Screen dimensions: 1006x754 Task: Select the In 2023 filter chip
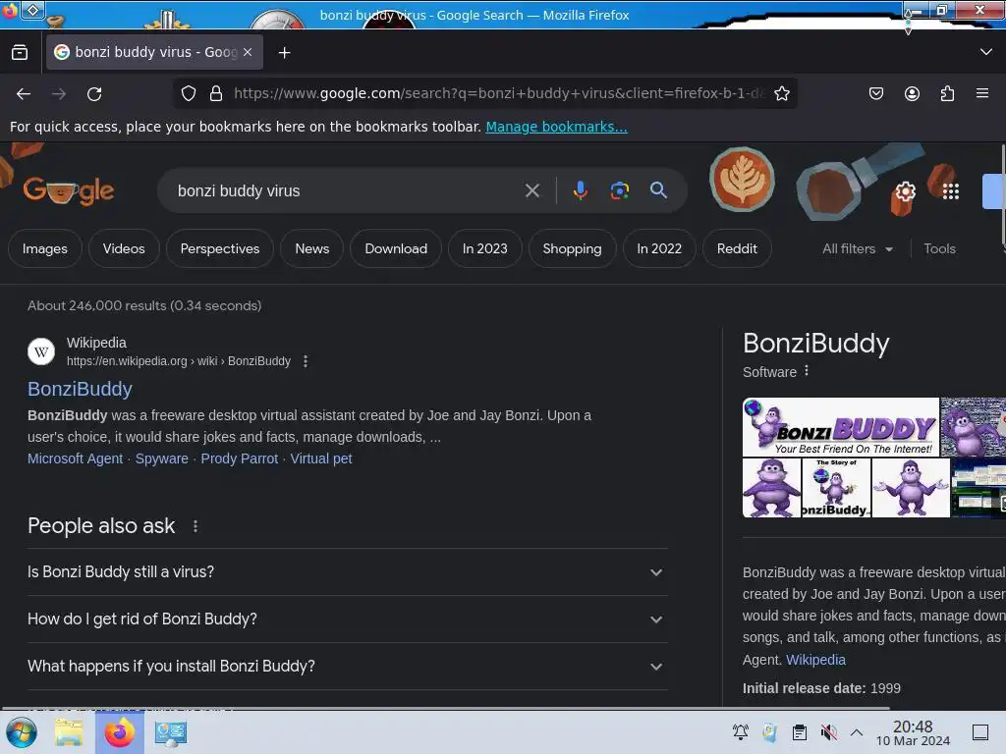(485, 248)
